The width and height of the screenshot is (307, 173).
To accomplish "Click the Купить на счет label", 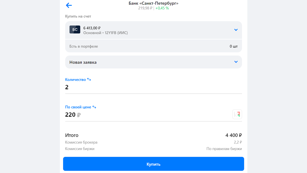I will pos(78,16).
